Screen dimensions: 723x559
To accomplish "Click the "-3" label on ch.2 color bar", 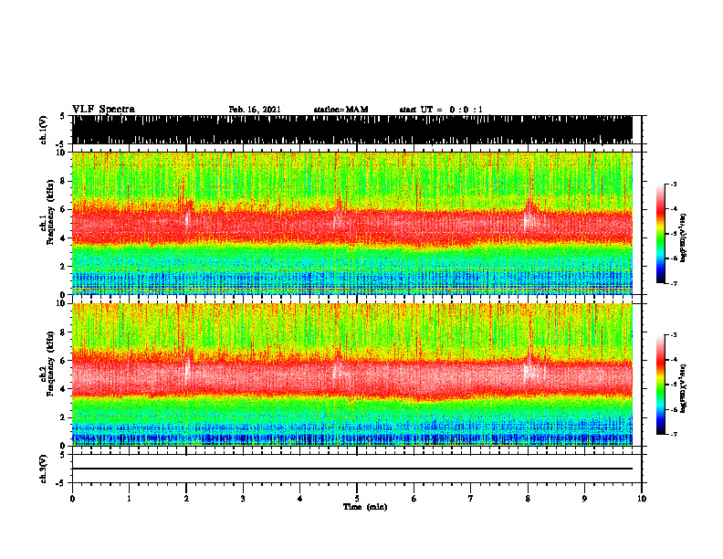I will pyautogui.click(x=674, y=335).
